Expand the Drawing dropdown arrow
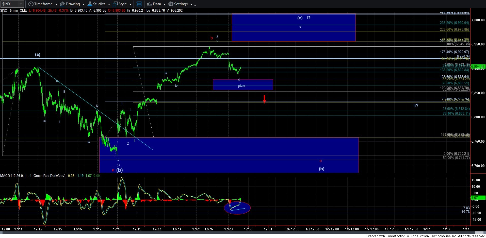486x238 pixels. (x=83, y=4)
